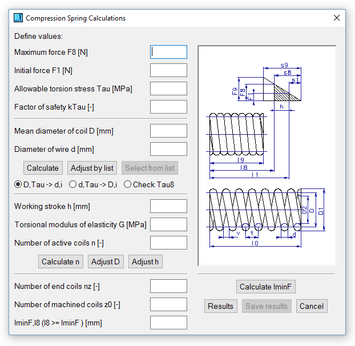Click the Factor of safety kTau field
Screen dimensions: 355x346
click(168, 107)
